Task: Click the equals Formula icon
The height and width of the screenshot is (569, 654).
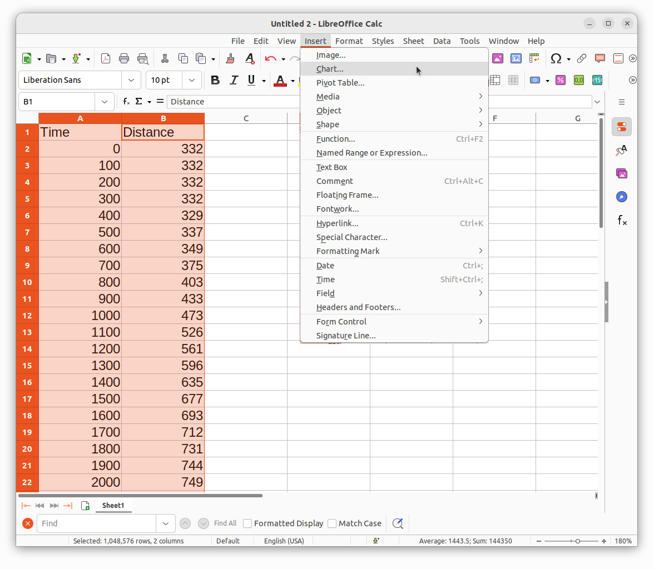Action: [160, 101]
